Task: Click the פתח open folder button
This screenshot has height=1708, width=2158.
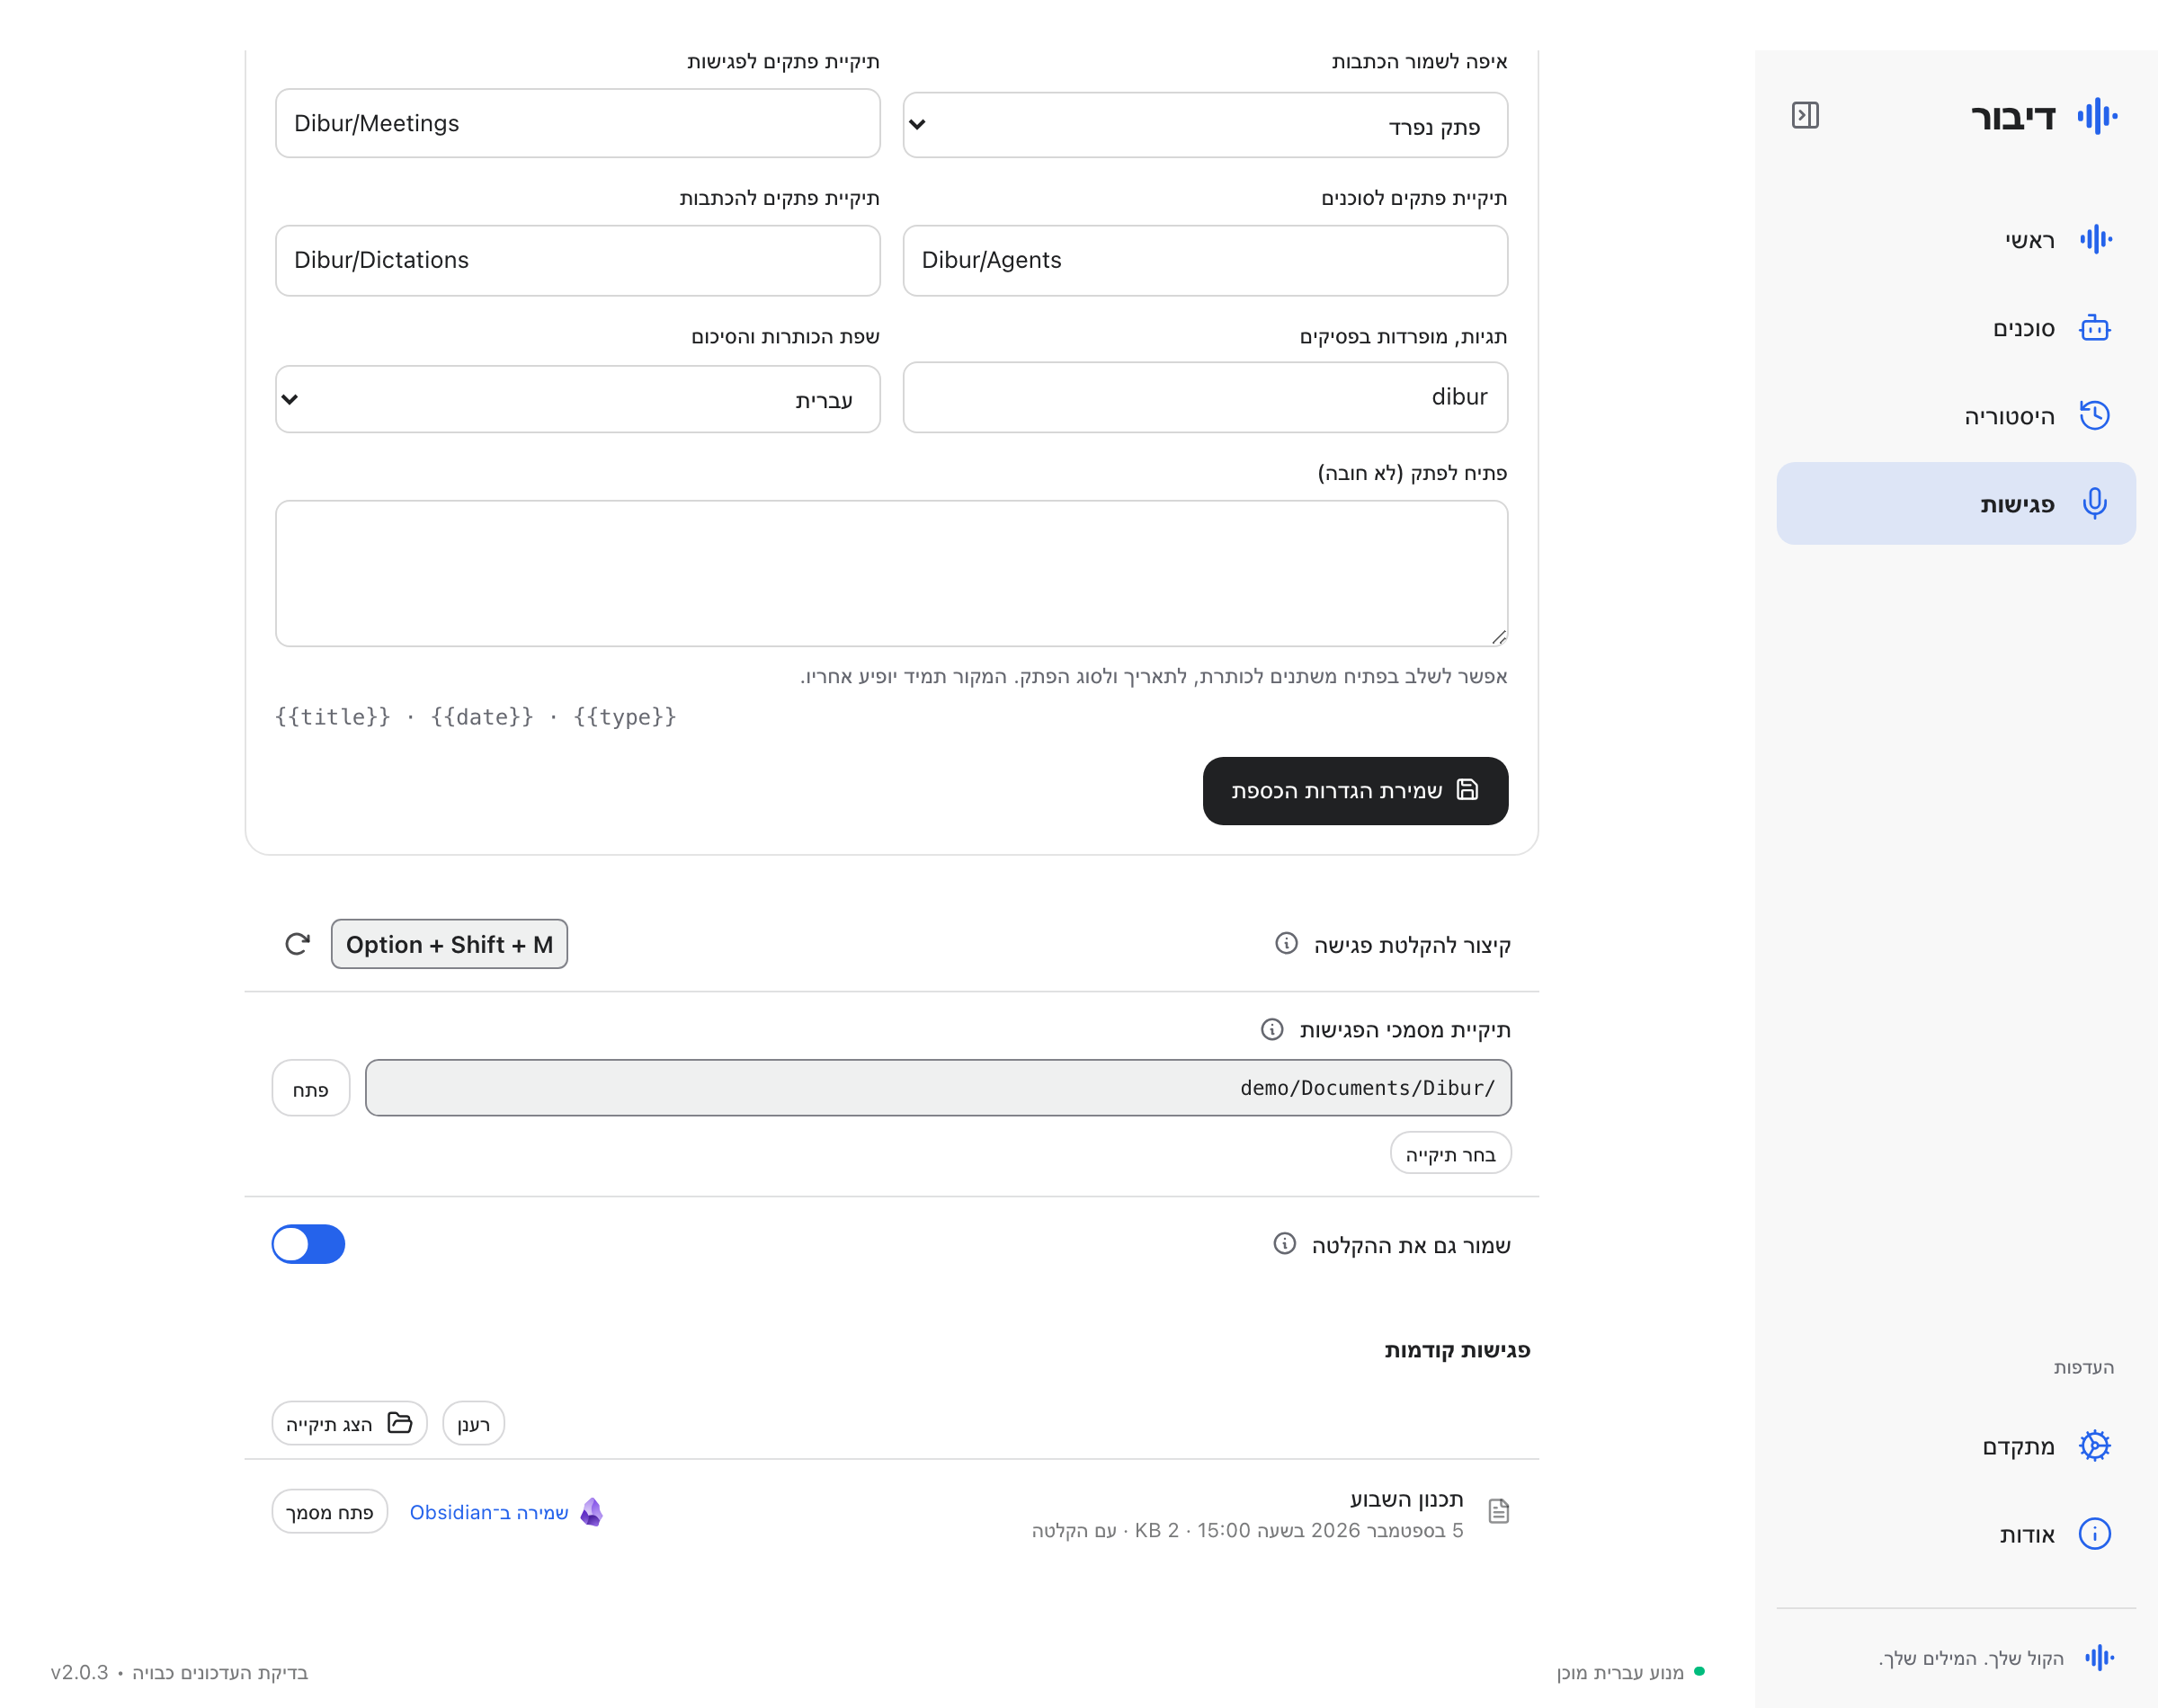Action: pyautogui.click(x=310, y=1089)
